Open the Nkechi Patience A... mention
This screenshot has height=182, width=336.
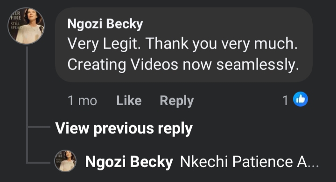point(249,162)
